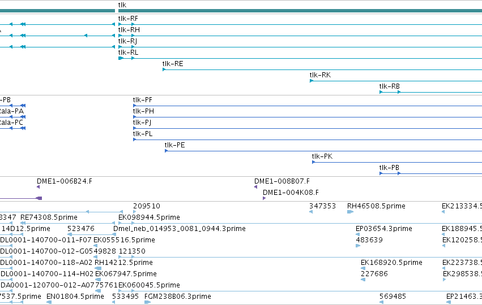Image resolution: width=482 pixels, height=305 pixels.
Task: Click the DA0001-120700-012-A07 label
Action: tap(46, 286)
